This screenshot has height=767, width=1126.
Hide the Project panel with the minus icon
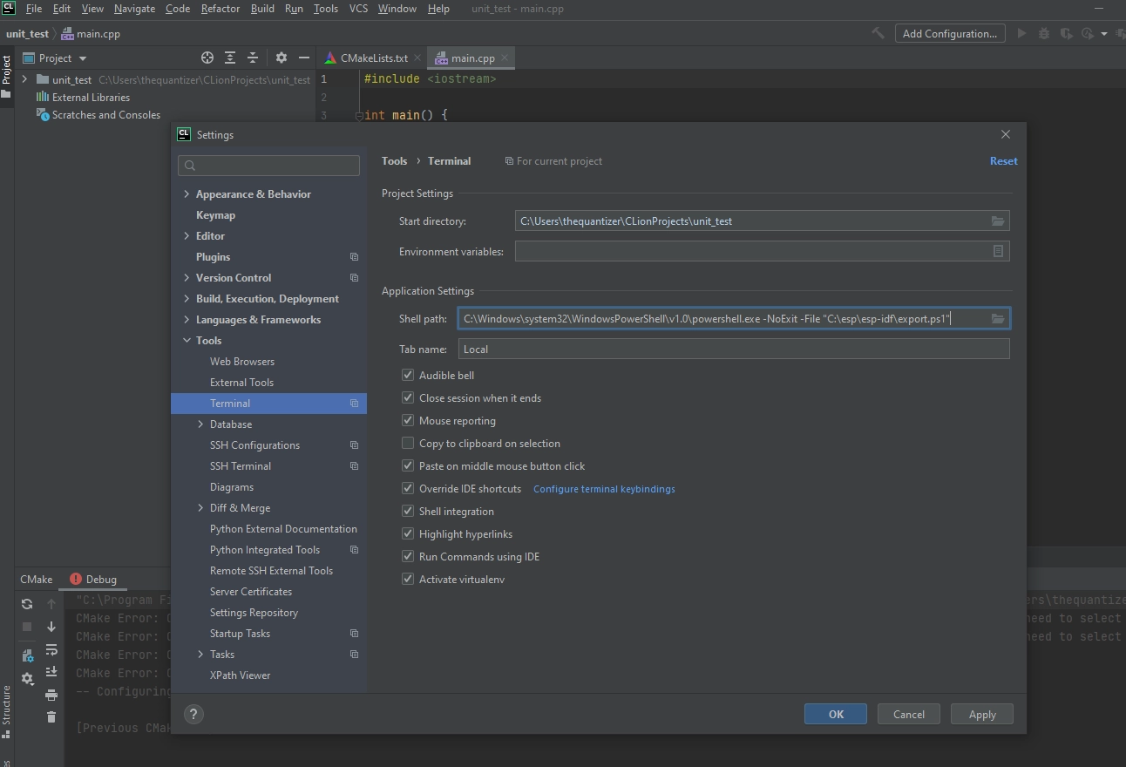[303, 58]
